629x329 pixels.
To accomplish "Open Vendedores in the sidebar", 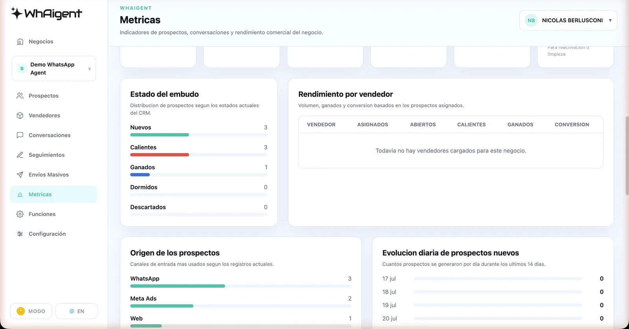I will (x=54, y=115).
